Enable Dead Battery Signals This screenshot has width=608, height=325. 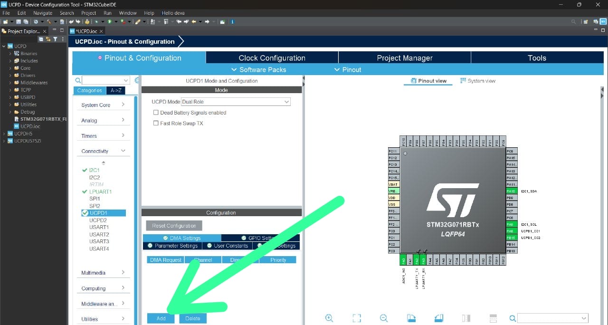tap(156, 113)
